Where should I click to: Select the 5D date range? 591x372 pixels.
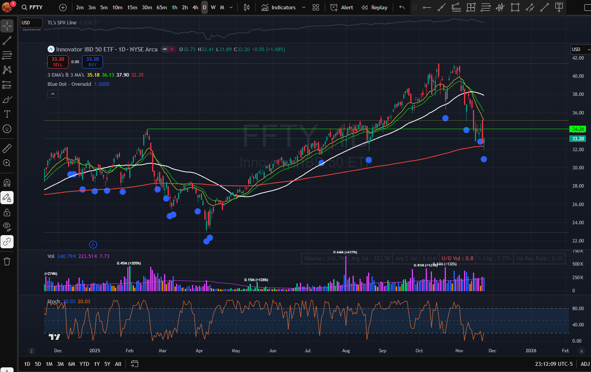pyautogui.click(x=38, y=364)
